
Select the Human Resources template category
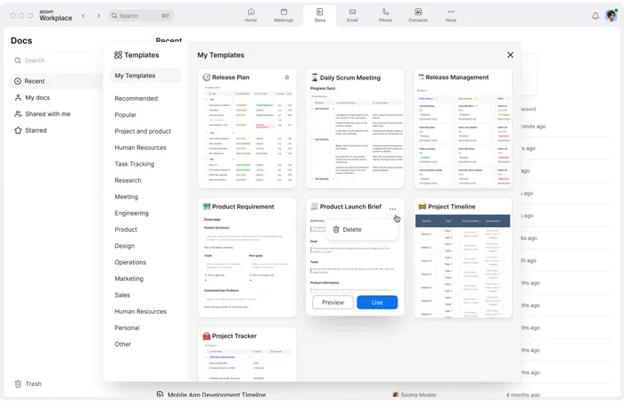pyautogui.click(x=140, y=148)
